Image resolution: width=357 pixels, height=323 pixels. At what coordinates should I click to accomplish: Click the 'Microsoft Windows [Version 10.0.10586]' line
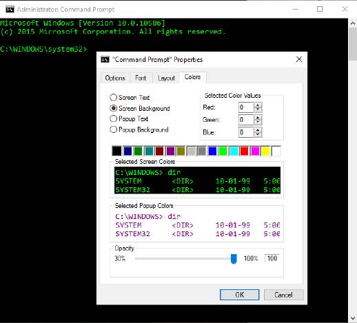[x=83, y=23]
